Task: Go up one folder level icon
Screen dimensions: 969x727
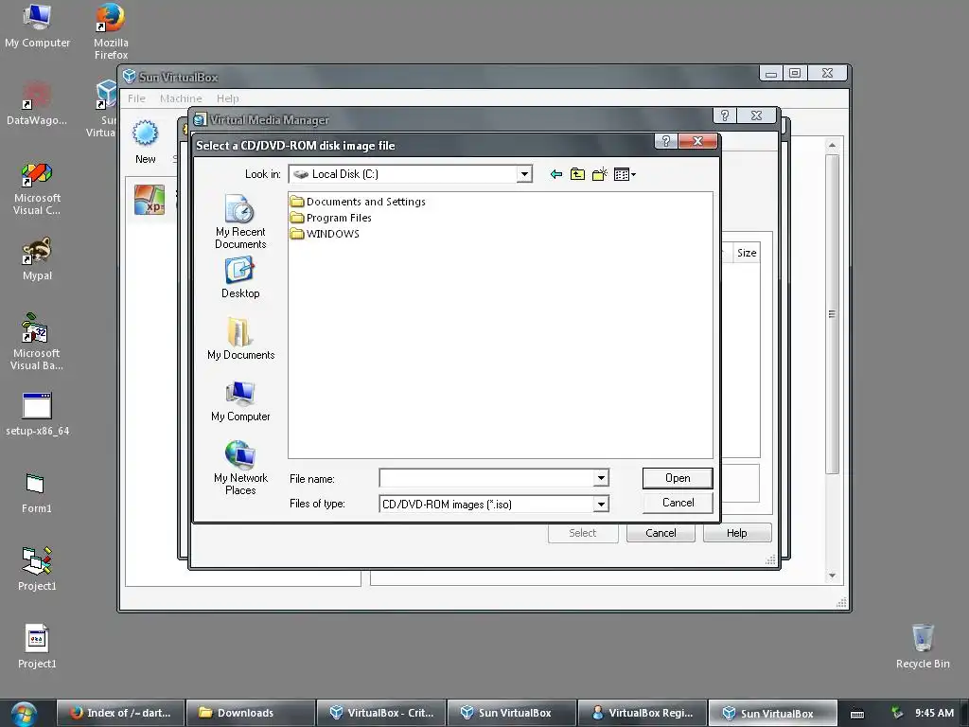Action: (577, 174)
